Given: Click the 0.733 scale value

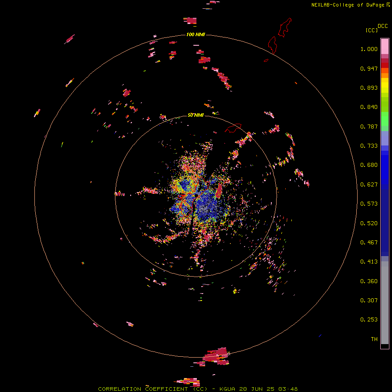Looking at the screenshot, I should click(369, 146).
